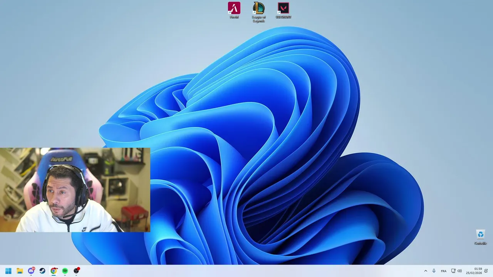Image resolution: width=493 pixels, height=277 pixels.
Task: Expand the hidden system tray icons
Action: click(426, 271)
